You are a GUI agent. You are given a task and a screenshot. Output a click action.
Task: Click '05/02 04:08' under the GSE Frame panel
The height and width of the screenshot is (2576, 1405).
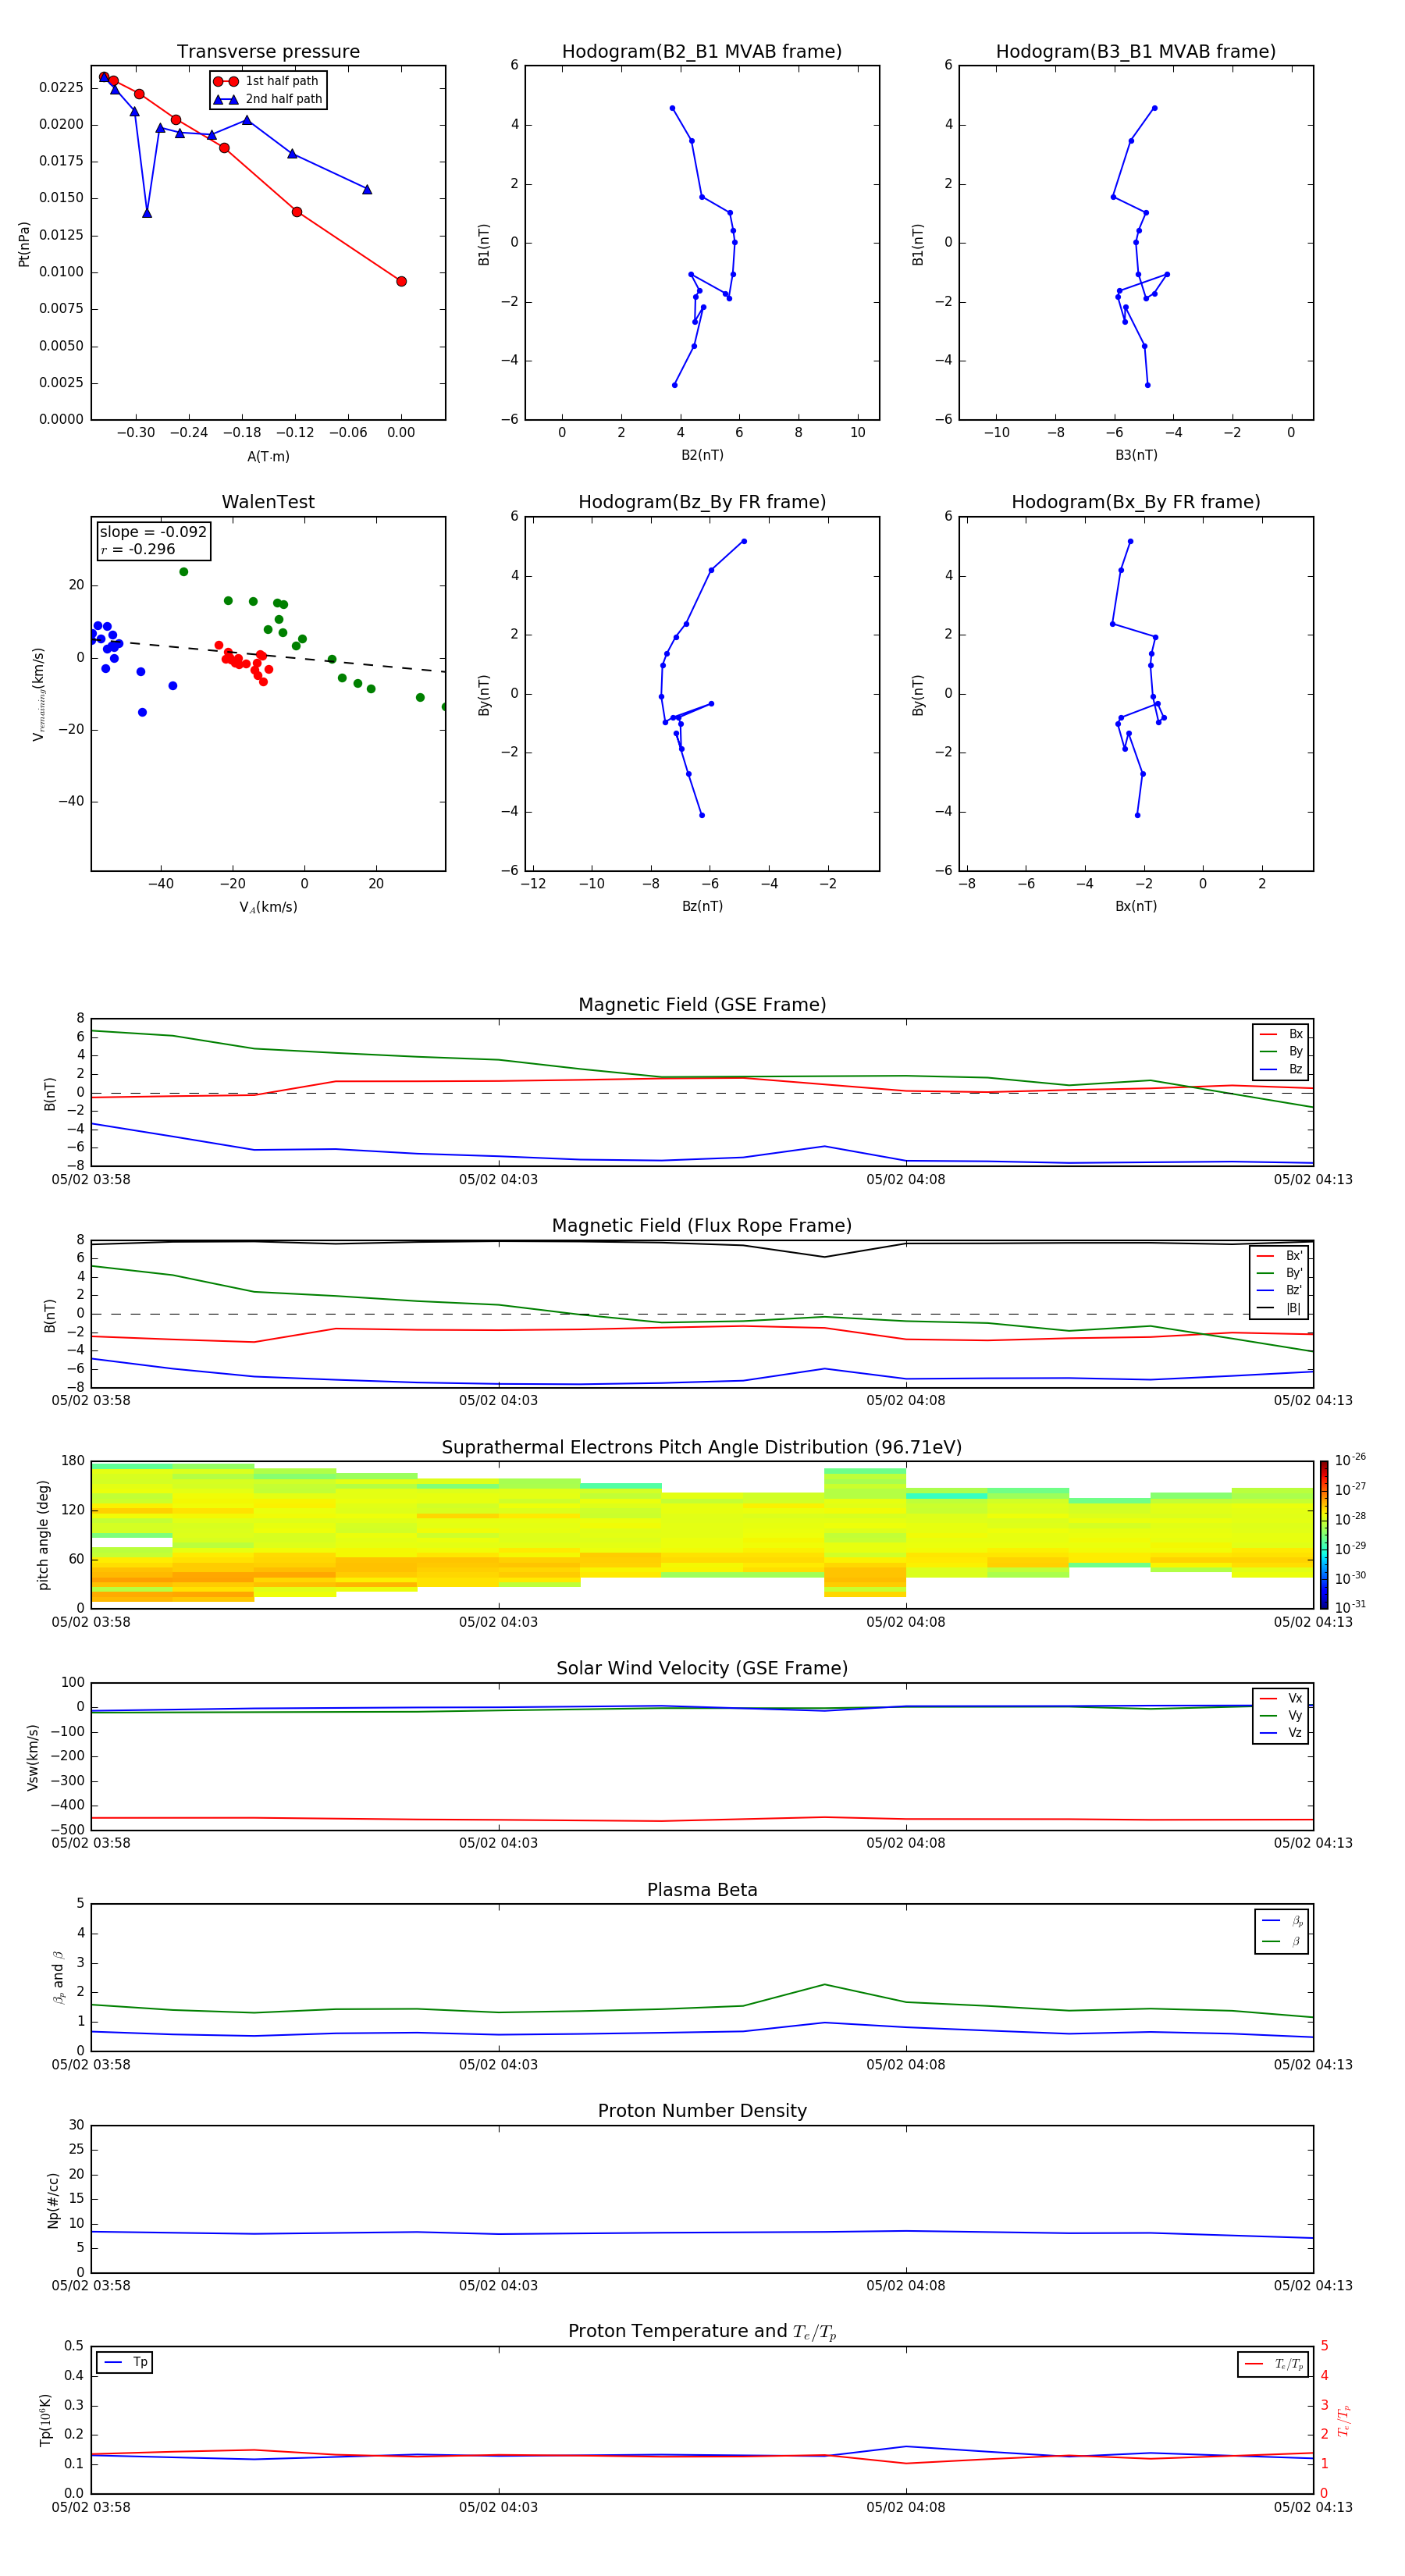pos(905,1179)
